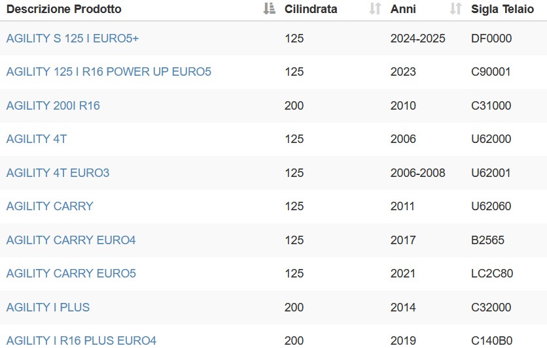Click the year 2014 cell
The height and width of the screenshot is (348, 547).
403,308
